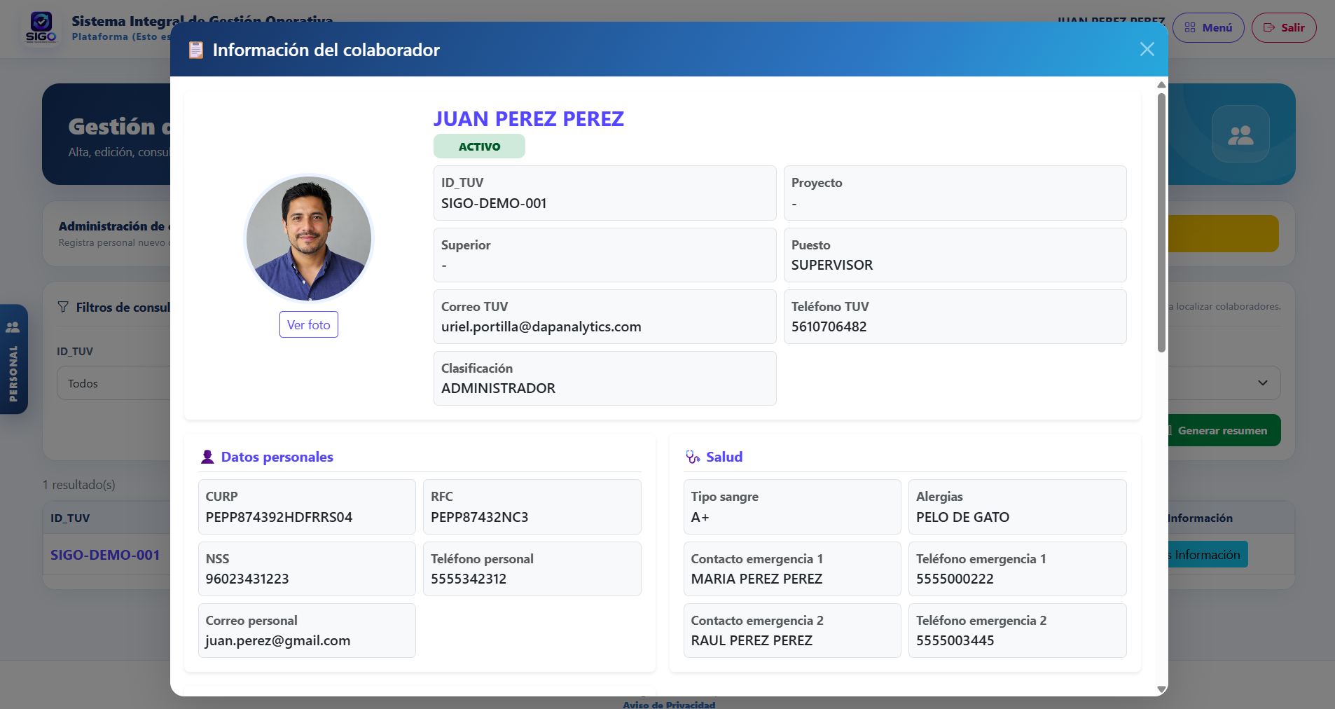The width and height of the screenshot is (1335, 709).
Task: Select the SUPERVISOR puesto value
Action: pos(832,265)
